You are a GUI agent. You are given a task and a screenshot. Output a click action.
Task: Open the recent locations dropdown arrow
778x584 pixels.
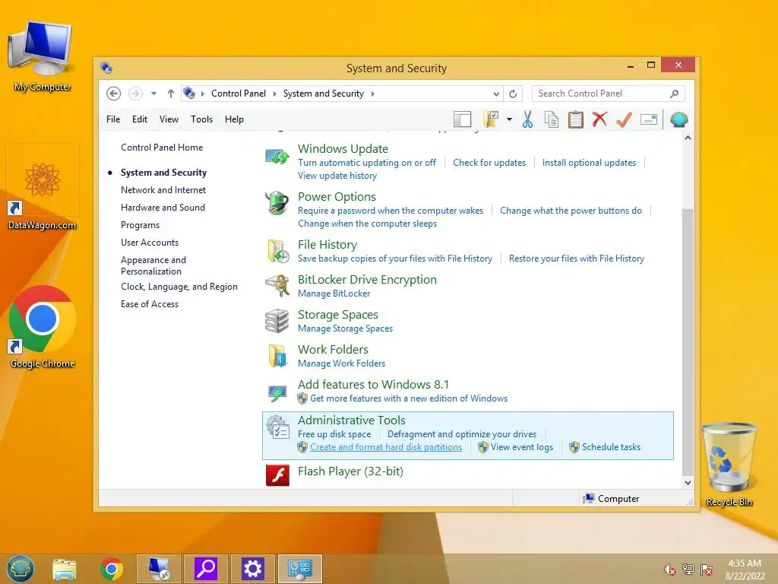(153, 94)
